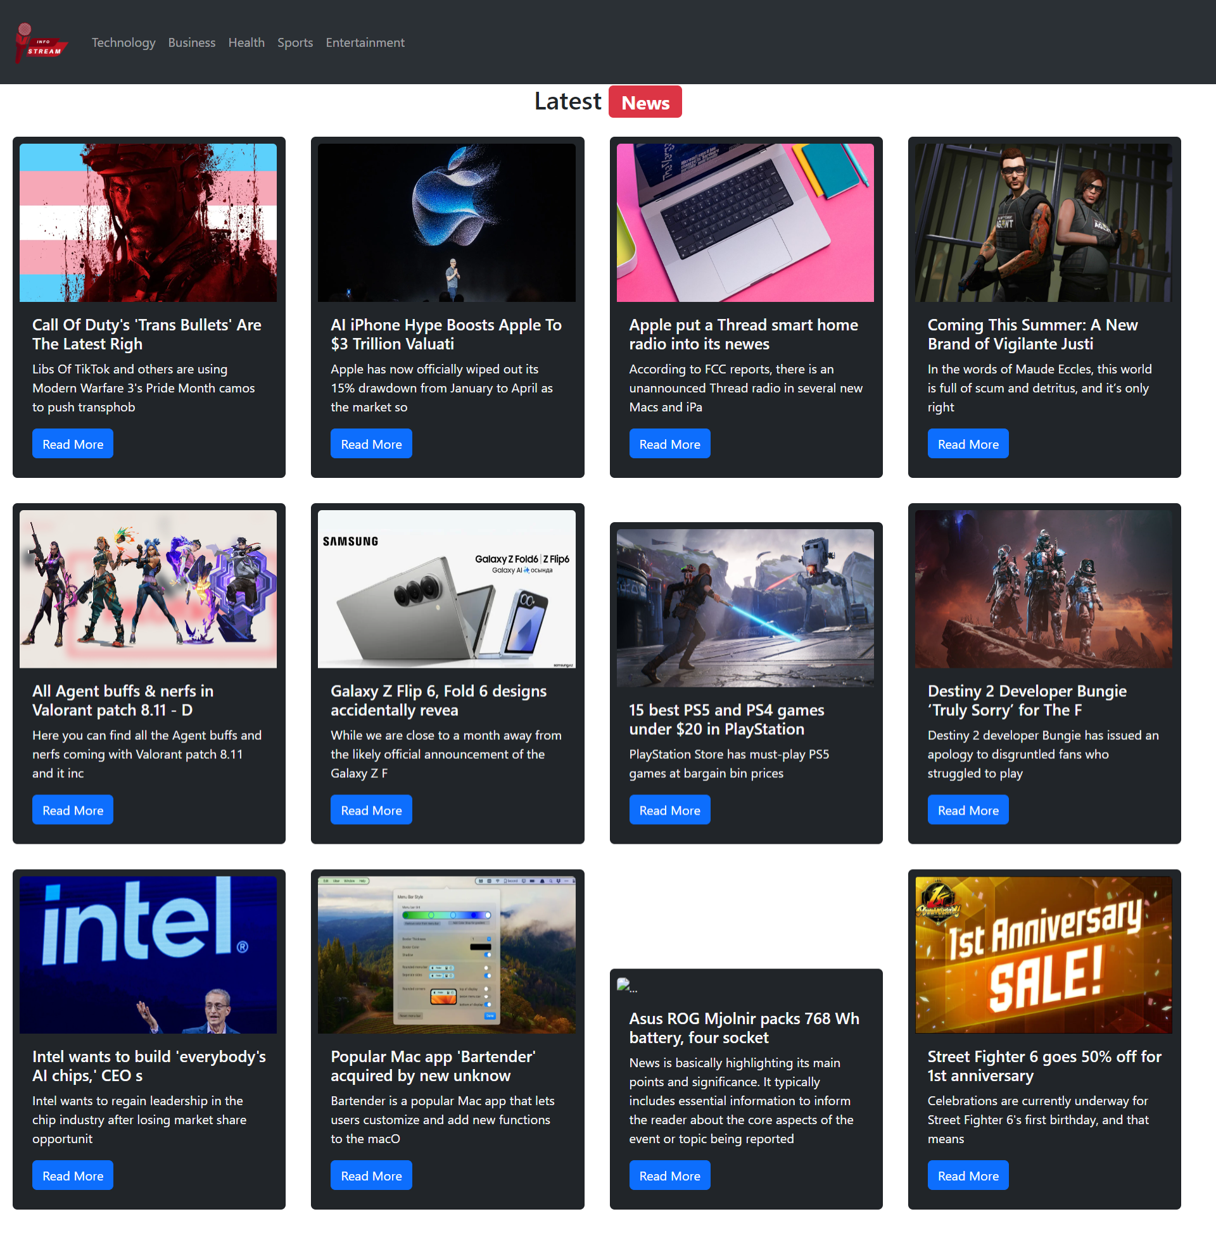Click the summary 'PlayStation Store has must-play PS5 games'
Image resolution: width=1216 pixels, height=1233 pixels.
pos(730,764)
